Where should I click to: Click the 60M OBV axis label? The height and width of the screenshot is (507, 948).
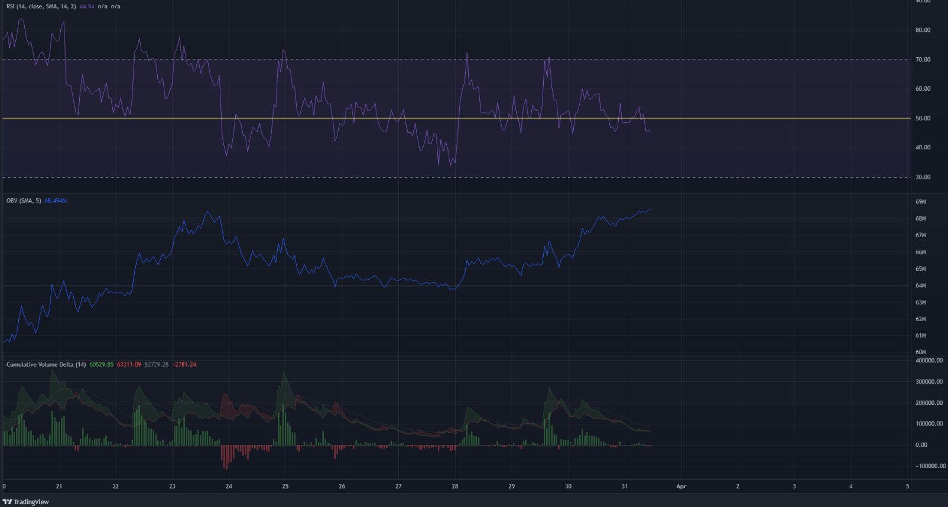click(x=920, y=352)
